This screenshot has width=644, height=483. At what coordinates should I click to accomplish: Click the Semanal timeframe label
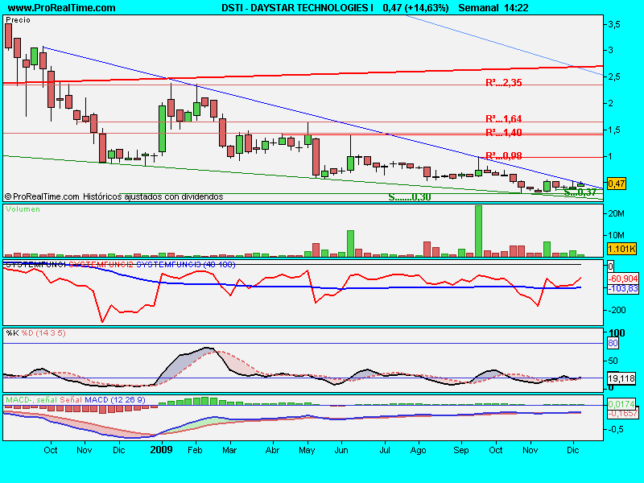(478, 8)
